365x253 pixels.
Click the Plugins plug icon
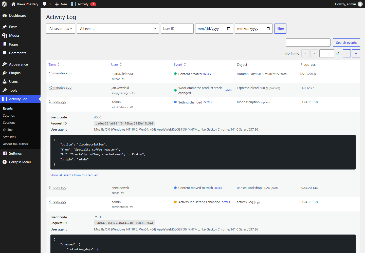tap(5, 73)
